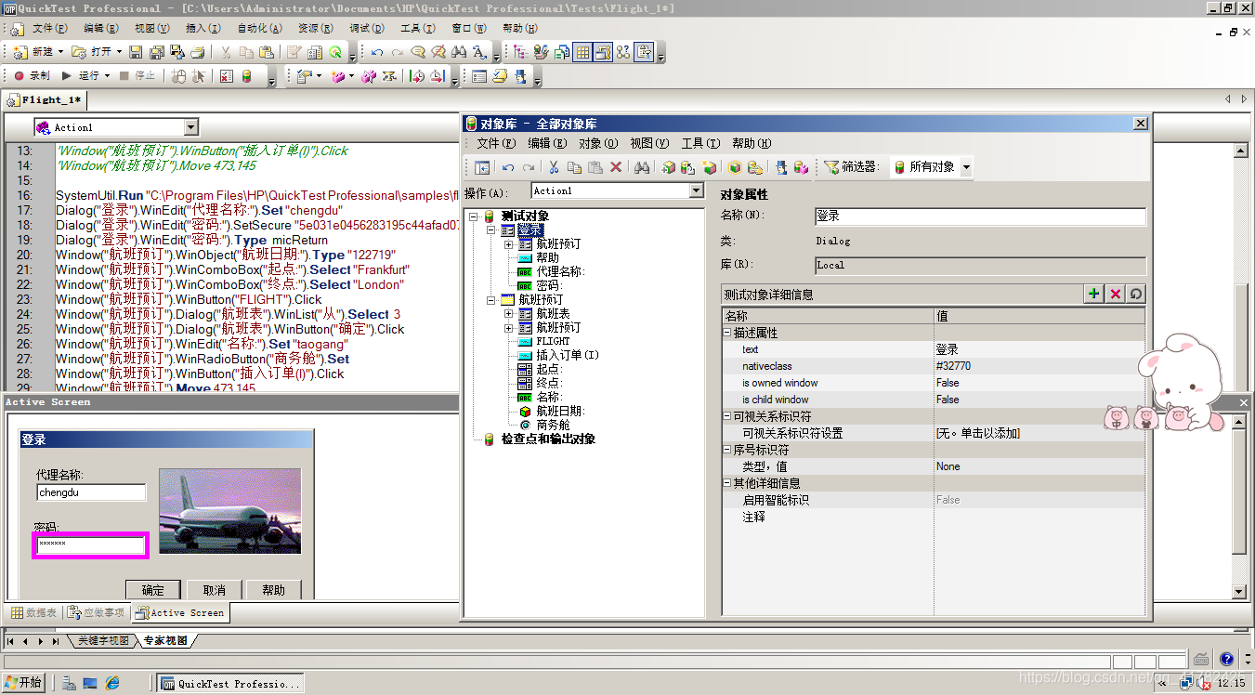The height and width of the screenshot is (695, 1255).
Task: Switch to the 关键字视图 tab
Action: (102, 640)
